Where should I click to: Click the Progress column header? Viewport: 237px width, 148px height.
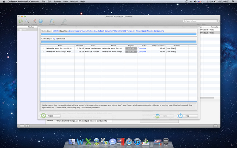click(131, 46)
